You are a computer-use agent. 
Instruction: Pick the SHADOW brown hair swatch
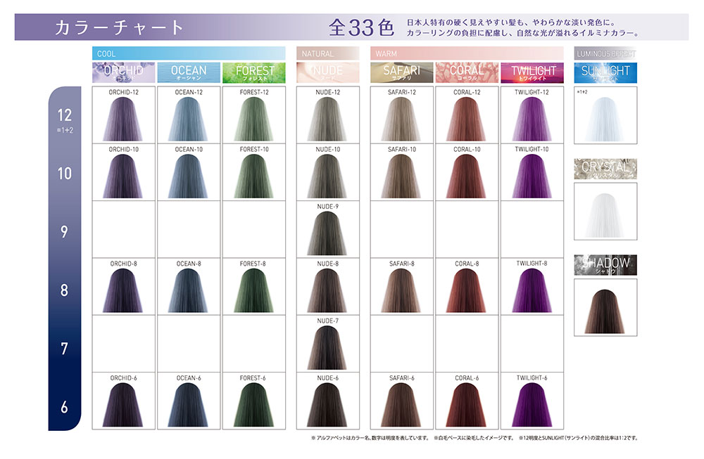[605, 307]
